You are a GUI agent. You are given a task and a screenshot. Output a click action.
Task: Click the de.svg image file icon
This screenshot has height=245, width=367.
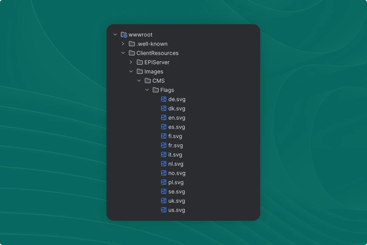pos(164,99)
